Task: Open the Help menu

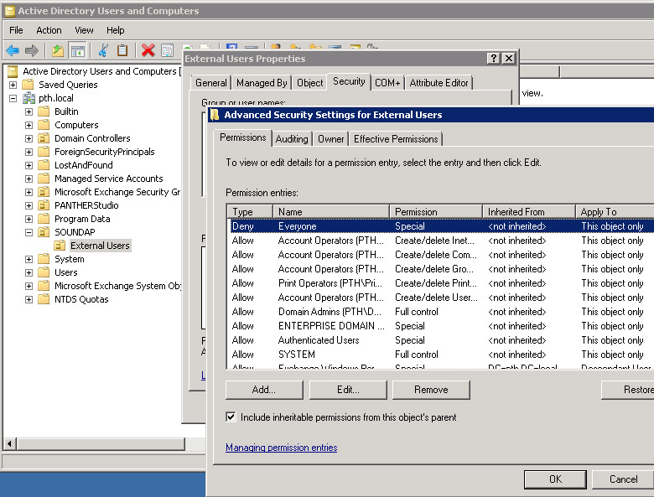Action: click(115, 30)
